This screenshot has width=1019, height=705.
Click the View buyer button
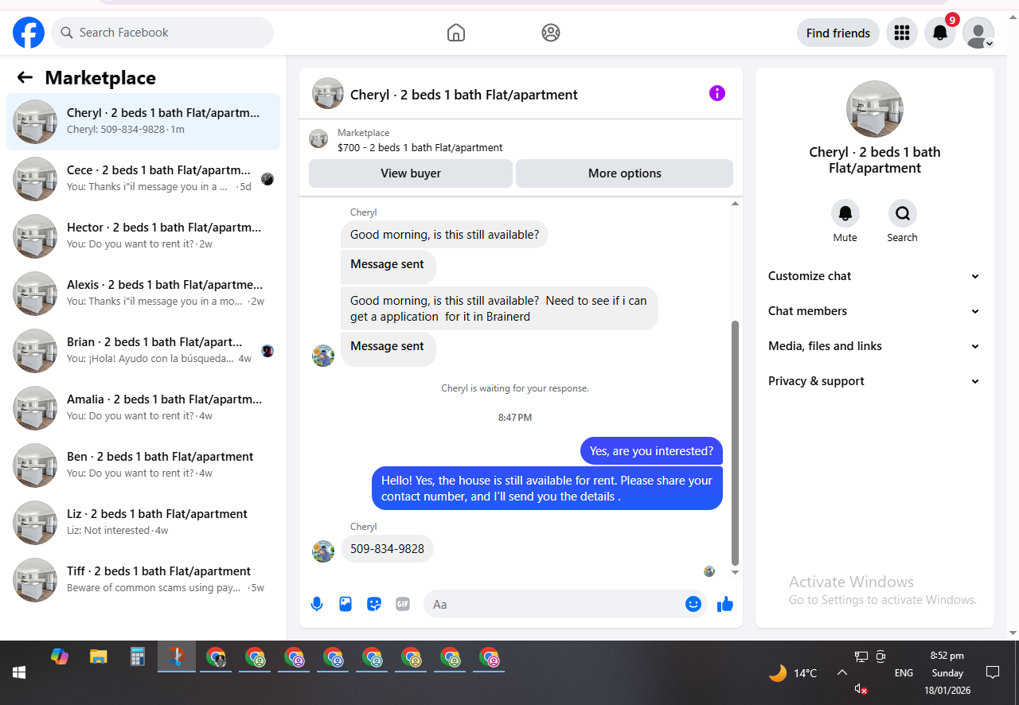pos(411,173)
